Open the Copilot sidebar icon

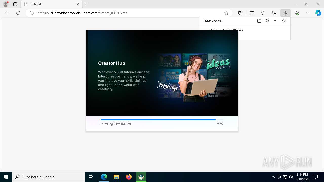coord(318,13)
